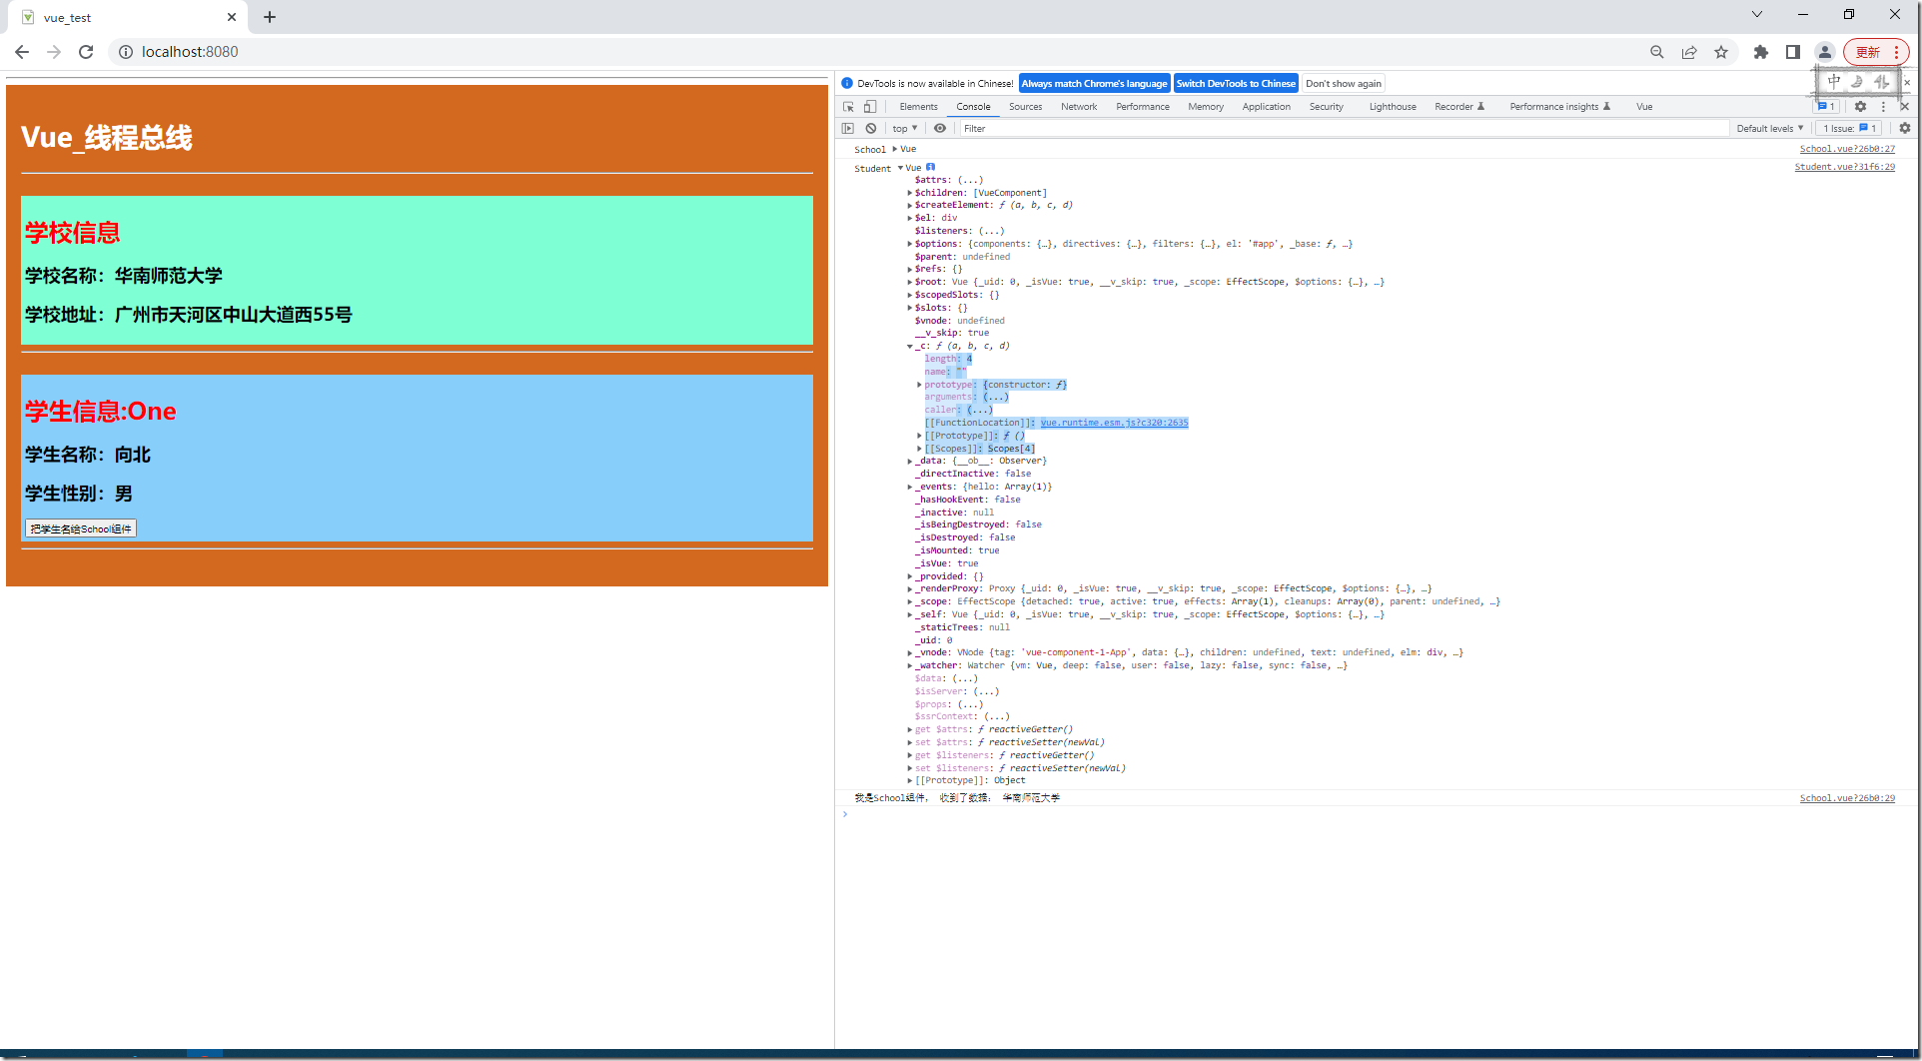
Task: Expand the [[Scopes]] entry
Action: 919,449
